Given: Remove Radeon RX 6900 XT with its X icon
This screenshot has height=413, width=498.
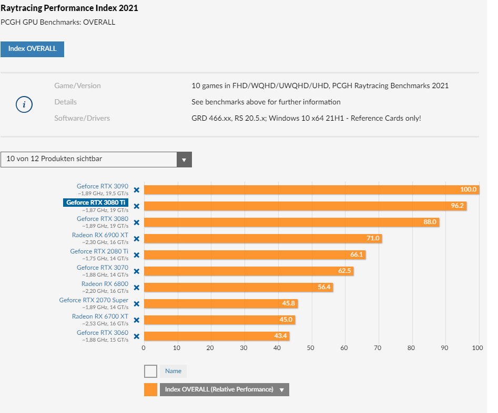Looking at the screenshot, I should (x=137, y=239).
